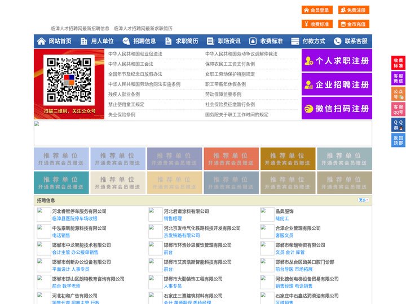This screenshot has height=304, width=406.
Task: Open the 公众号 side widget
Action: pos(398,93)
